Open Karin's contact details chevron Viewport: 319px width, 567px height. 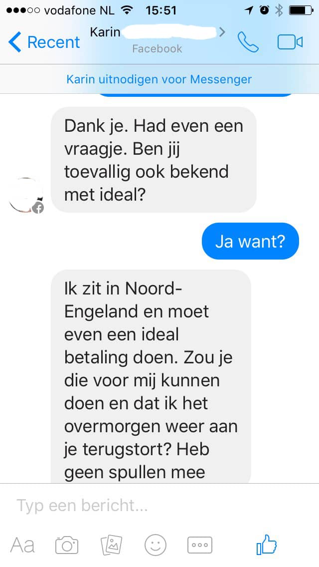[x=222, y=32]
